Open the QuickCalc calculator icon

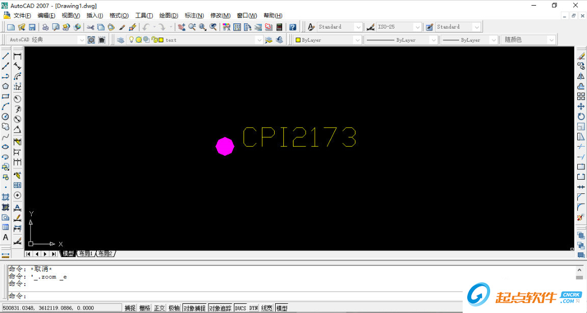(279, 27)
